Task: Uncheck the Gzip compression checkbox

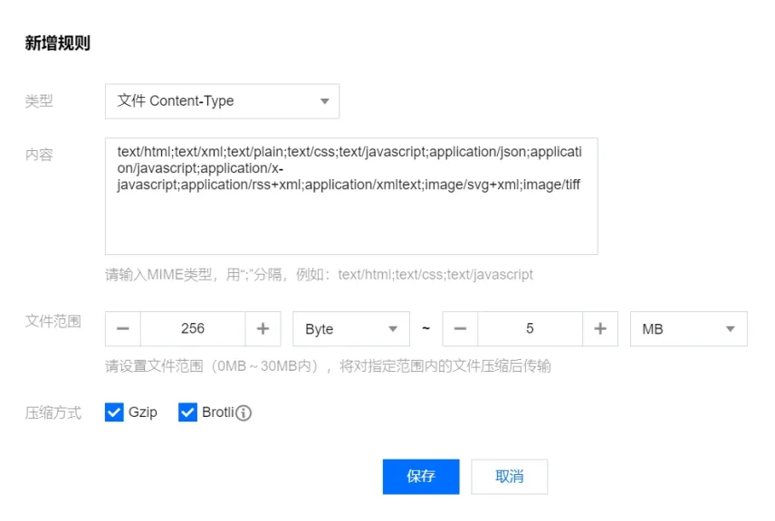Action: pyautogui.click(x=114, y=412)
